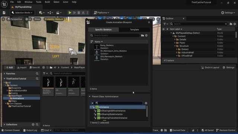Click the parent class search field
The width and height of the screenshot is (238, 134).
116,103
